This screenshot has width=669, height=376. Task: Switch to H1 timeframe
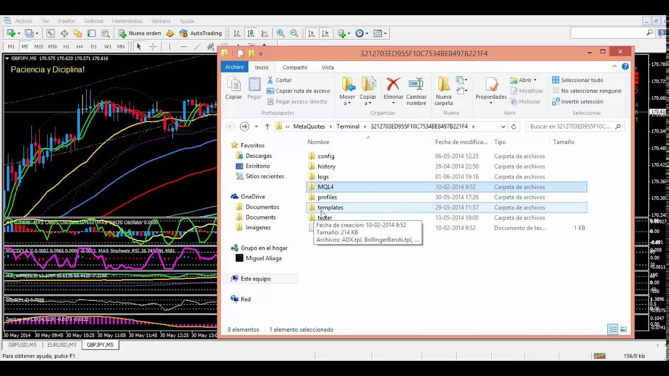pos(66,46)
